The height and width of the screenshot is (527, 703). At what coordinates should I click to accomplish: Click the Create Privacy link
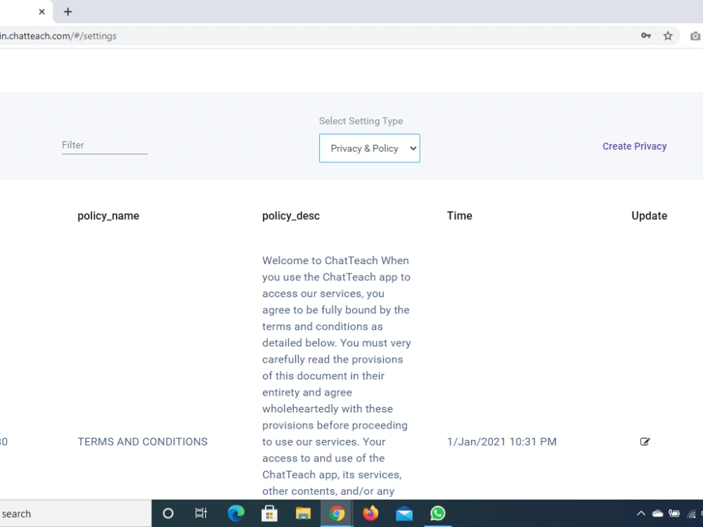(634, 146)
